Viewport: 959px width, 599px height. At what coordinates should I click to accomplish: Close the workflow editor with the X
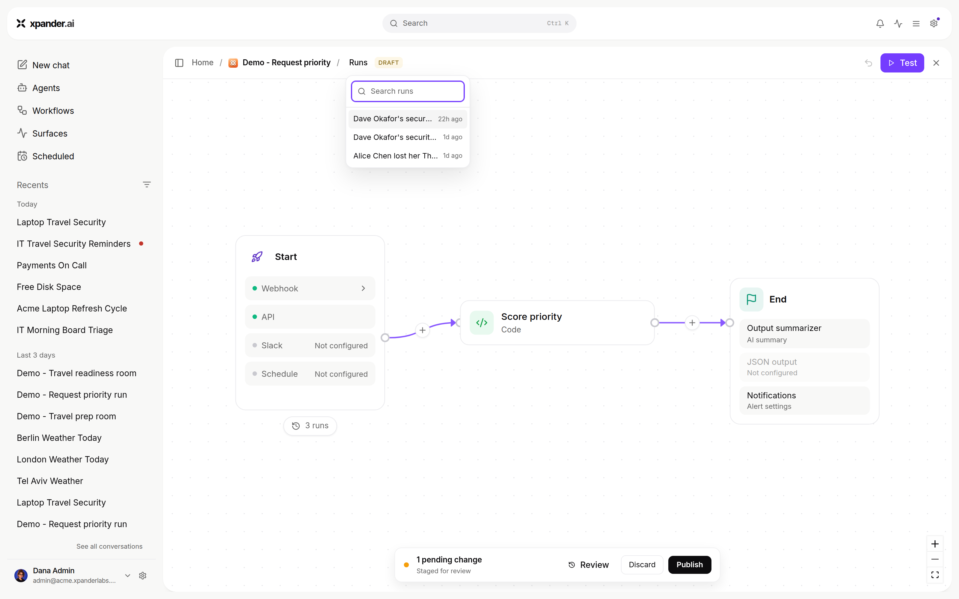pos(936,63)
